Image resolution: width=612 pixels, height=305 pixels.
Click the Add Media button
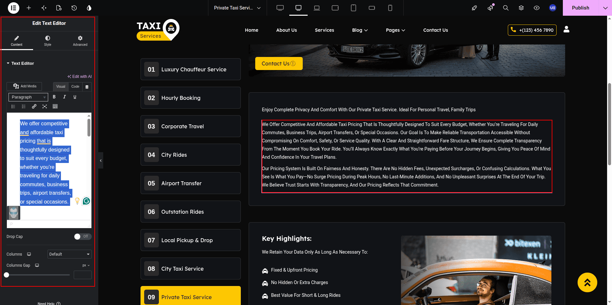[x=25, y=86]
